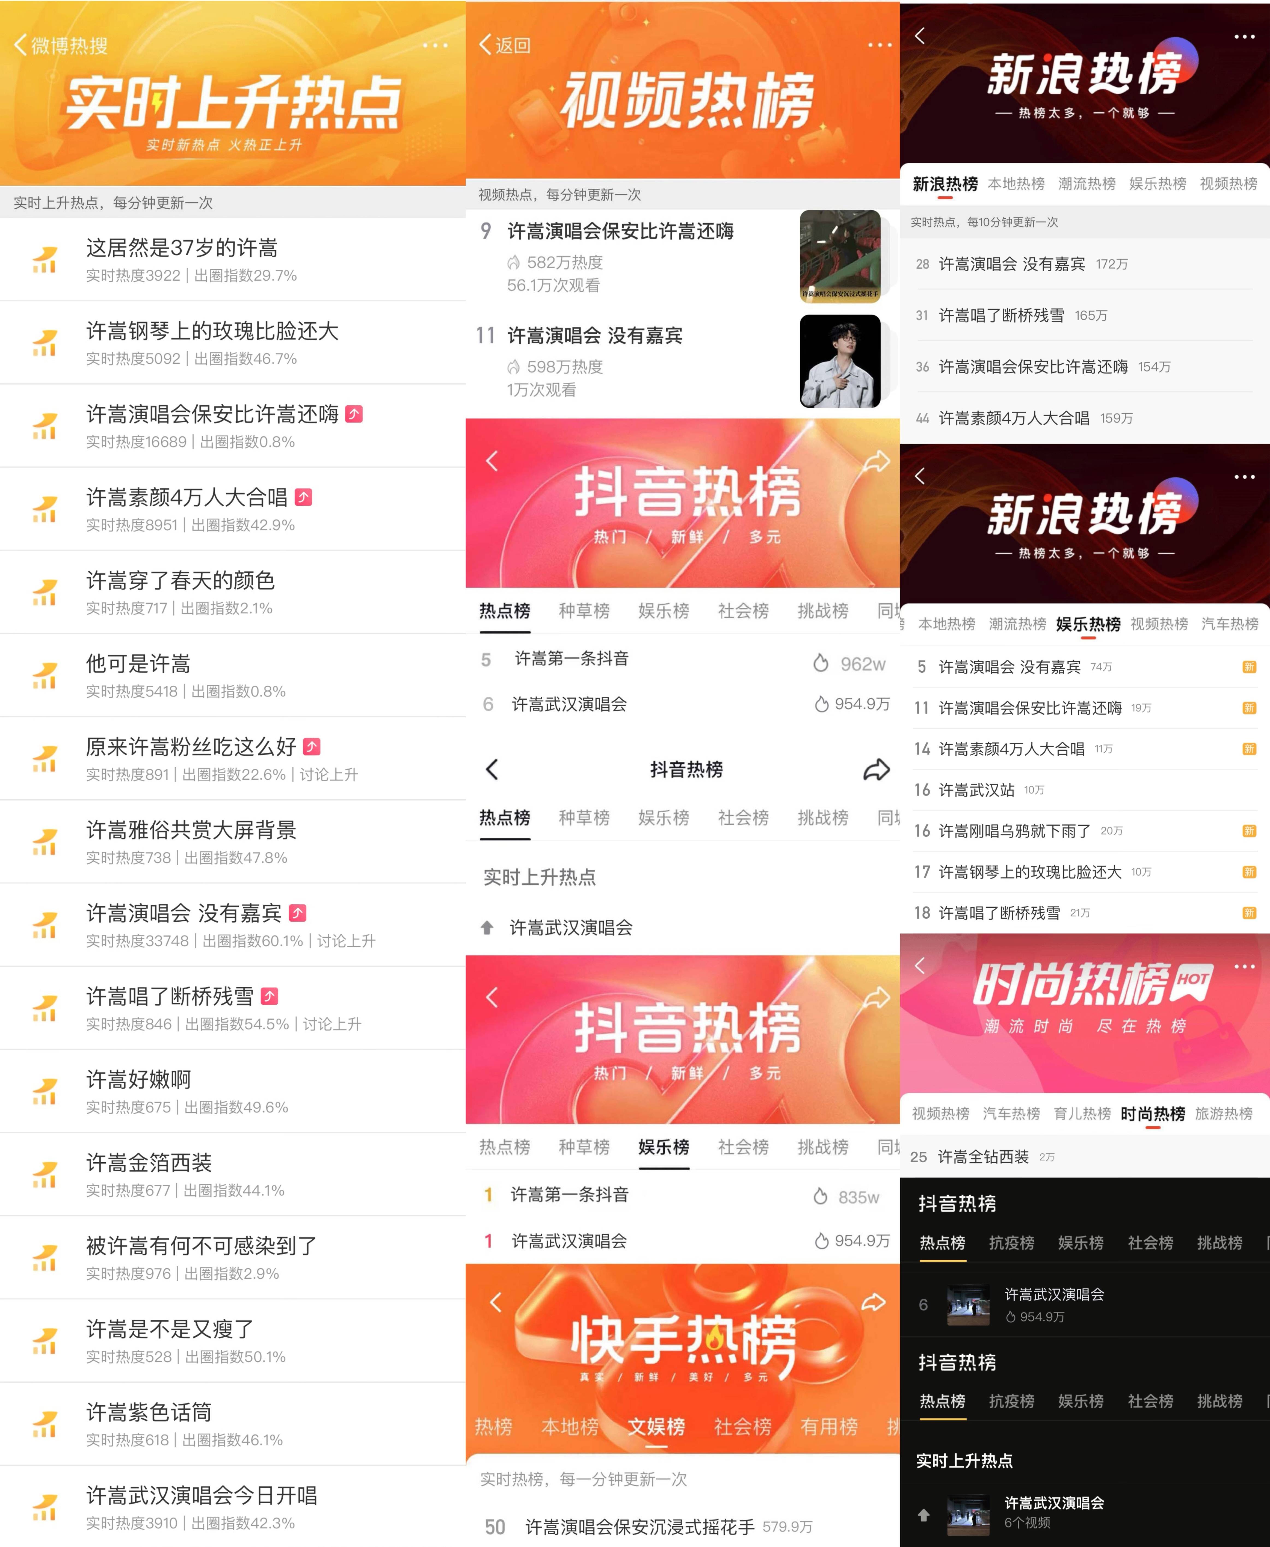Tap 新 badge on 许嵩刚唱乌鸦就下雨了 row
Screen dimensions: 1270x1547
1250,831
